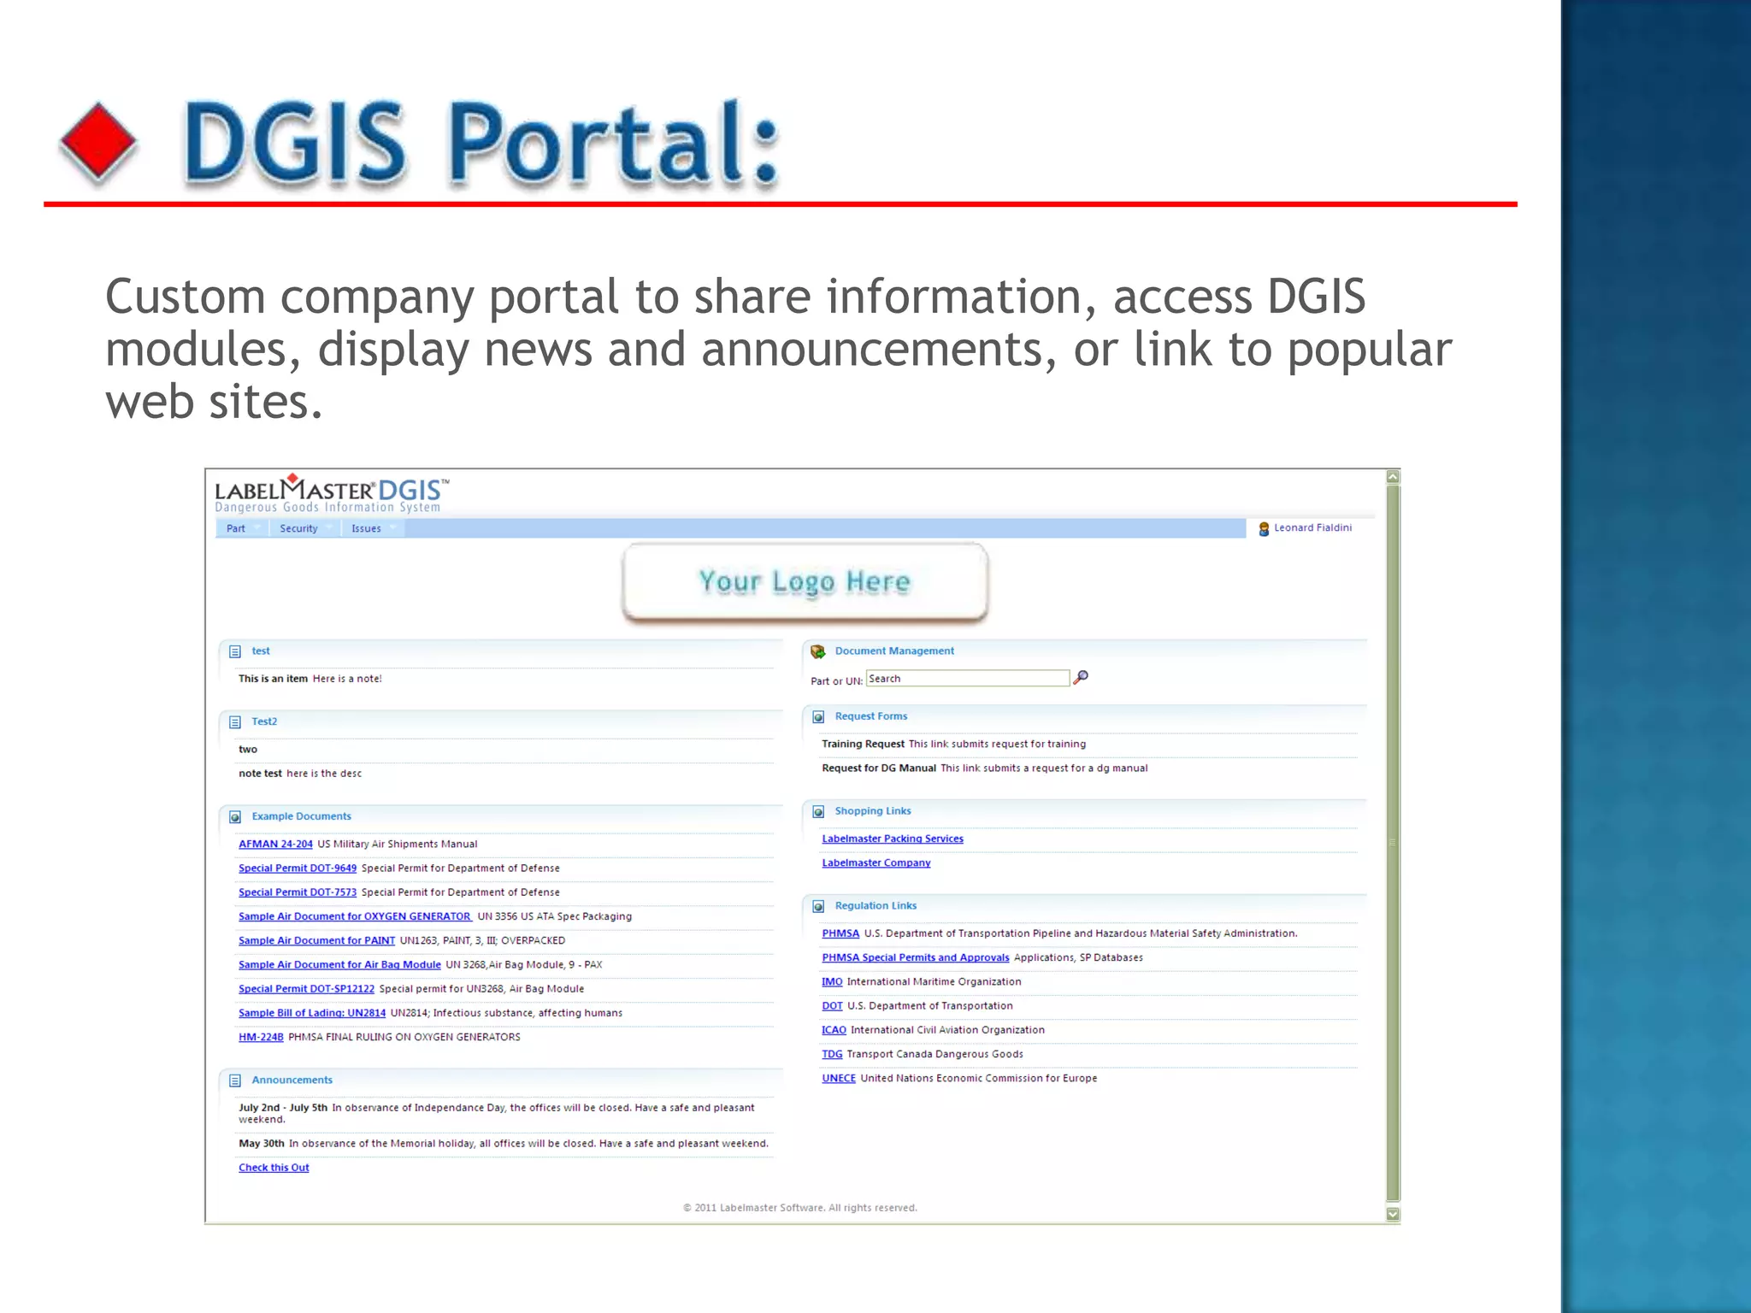Open Special Permit DOT-7573 link
The height and width of the screenshot is (1313, 1751).
pyautogui.click(x=298, y=892)
